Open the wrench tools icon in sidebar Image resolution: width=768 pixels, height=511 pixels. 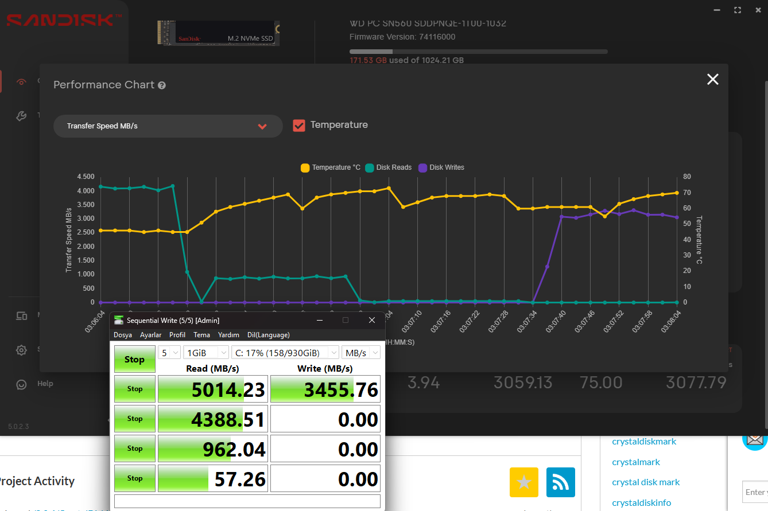(x=21, y=116)
